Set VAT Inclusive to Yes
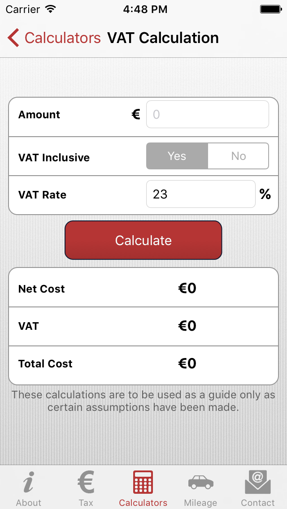Viewport: 287px width, 509px height. click(x=177, y=156)
